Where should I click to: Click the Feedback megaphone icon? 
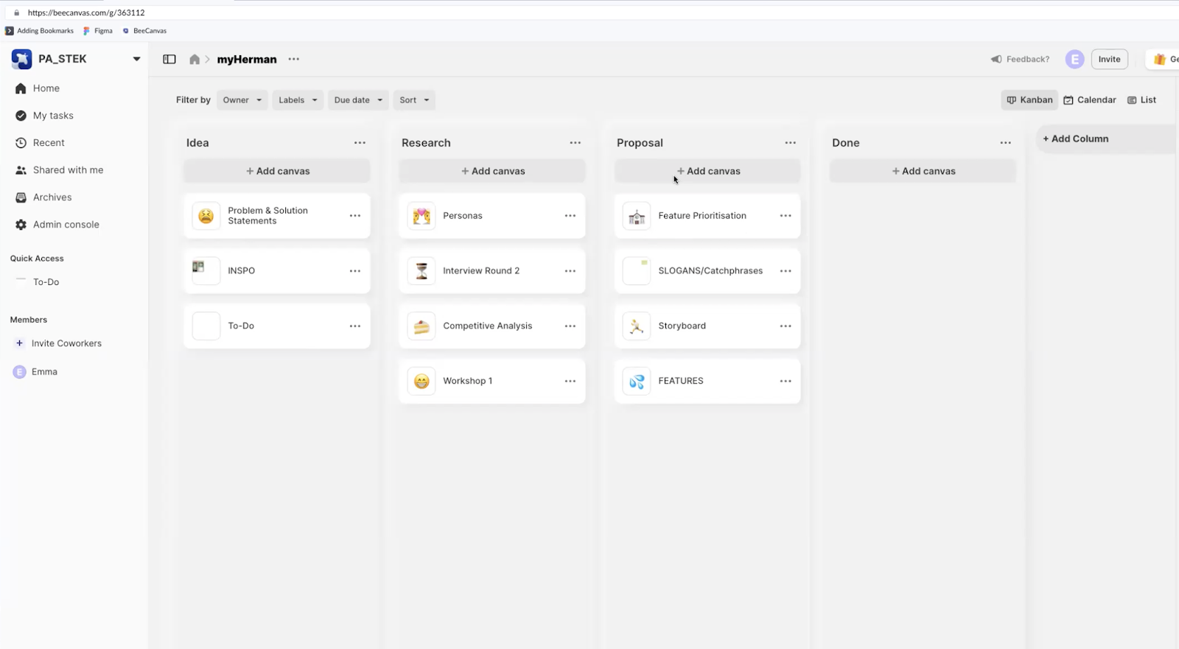(996, 59)
